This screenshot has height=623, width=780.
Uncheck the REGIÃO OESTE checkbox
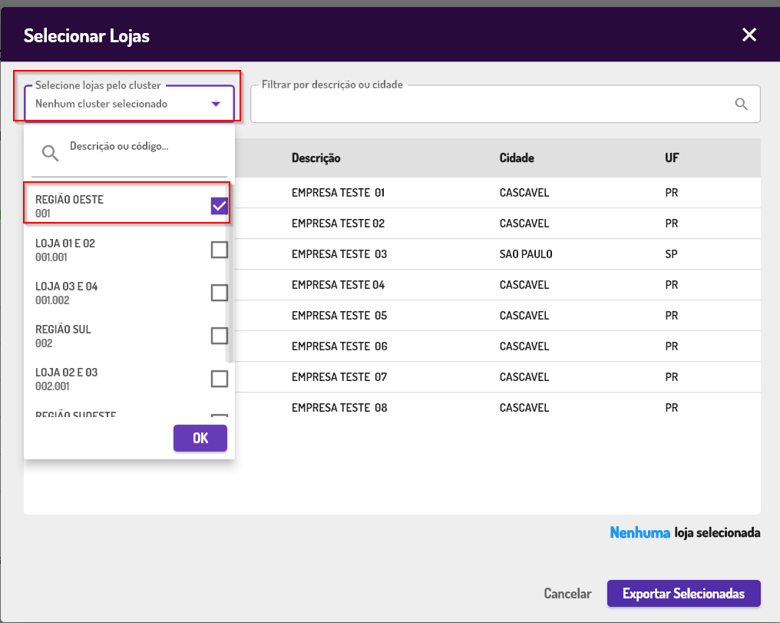219,206
